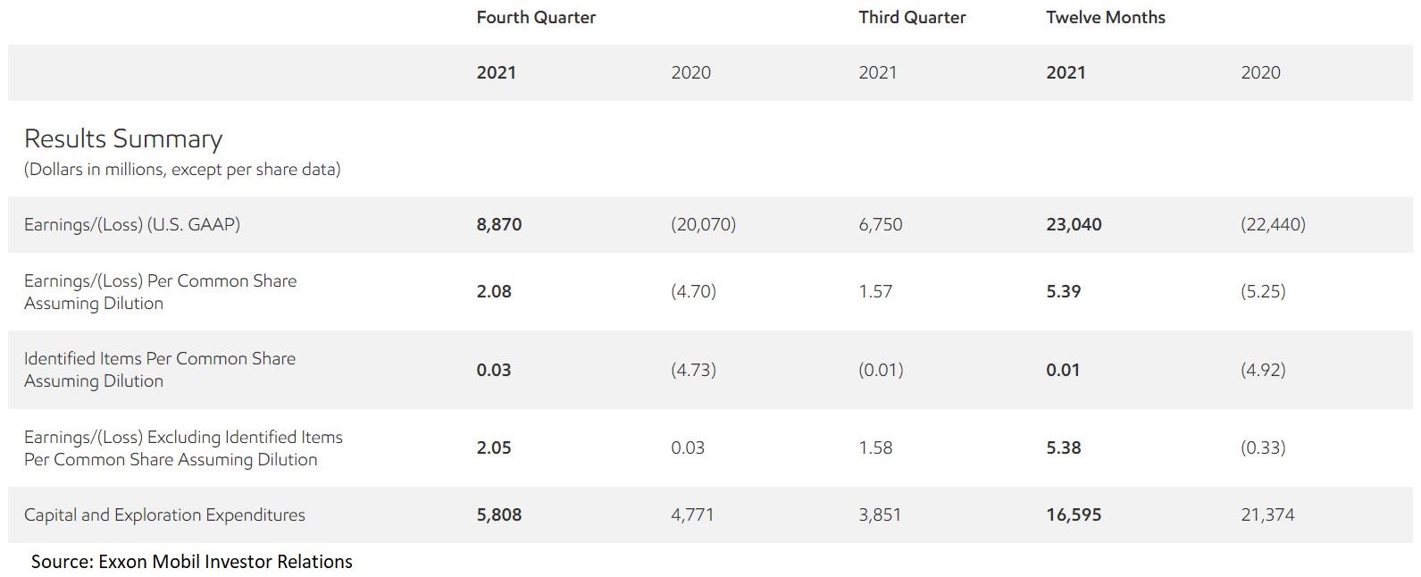
Task: Click the Third Quarter column header
Action: [x=912, y=17]
